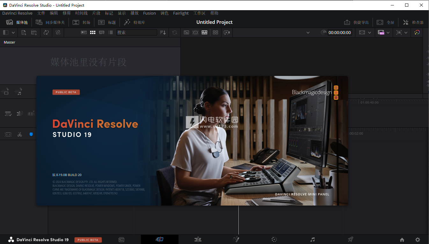Expand the bin list dropdown arrow
The image size is (429, 244).
pos(13,32)
